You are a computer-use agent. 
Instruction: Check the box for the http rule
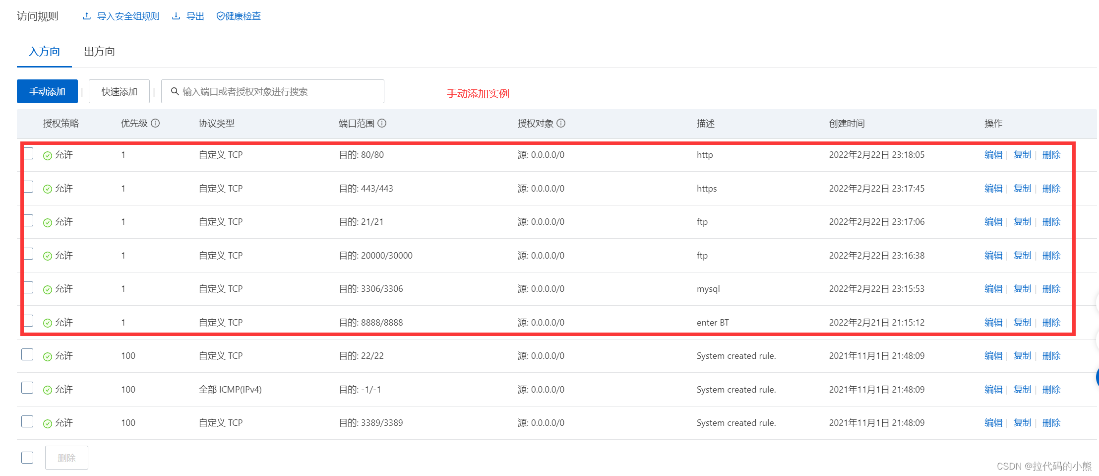[28, 153]
